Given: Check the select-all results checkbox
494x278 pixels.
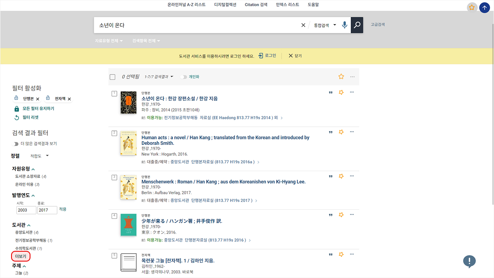Looking at the screenshot, I should (113, 77).
